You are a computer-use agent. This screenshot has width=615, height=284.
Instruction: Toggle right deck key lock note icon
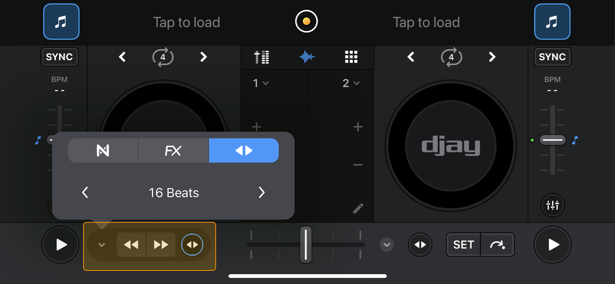[x=575, y=141]
